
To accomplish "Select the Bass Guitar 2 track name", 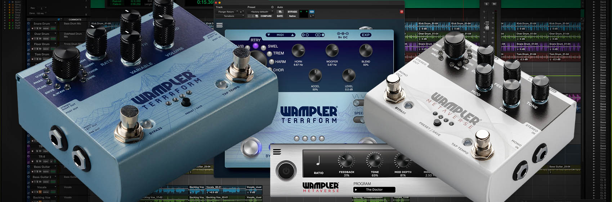I will tap(42, 177).
